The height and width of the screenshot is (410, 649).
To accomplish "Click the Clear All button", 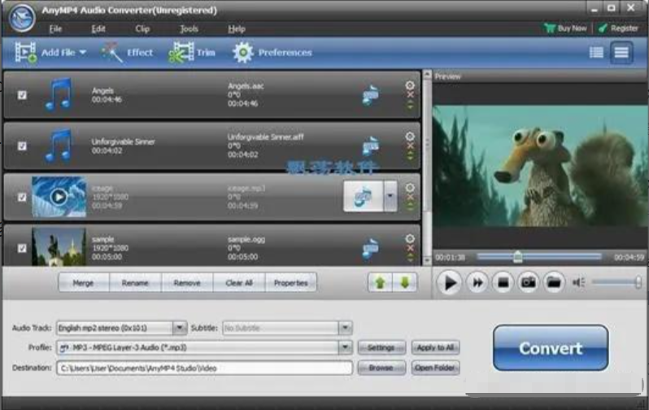I will pyautogui.click(x=239, y=283).
